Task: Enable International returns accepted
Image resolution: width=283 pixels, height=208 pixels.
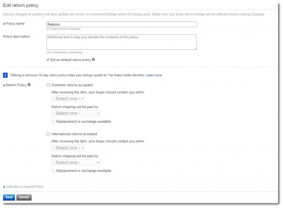Action: click(x=48, y=134)
